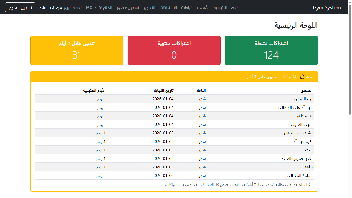Select member row براء اللمكي
Image resolution: width=352 pixels, height=198 pixels.
[x=303, y=99]
